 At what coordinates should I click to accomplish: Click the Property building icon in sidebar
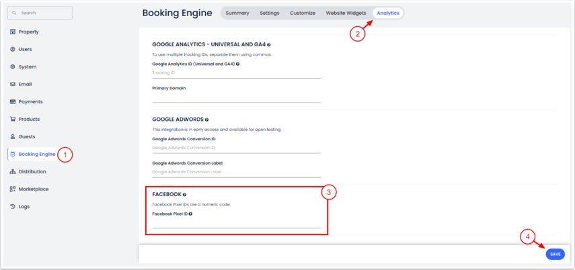click(13, 32)
